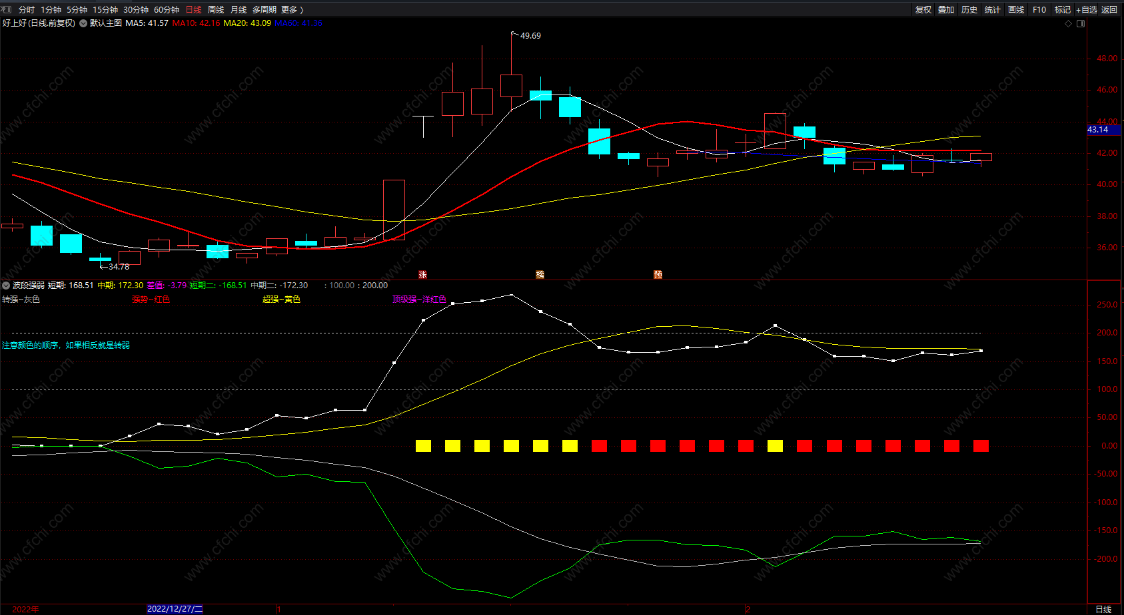Click the MA10: 42.16 value
The image size is (1124, 615).
(x=196, y=23)
